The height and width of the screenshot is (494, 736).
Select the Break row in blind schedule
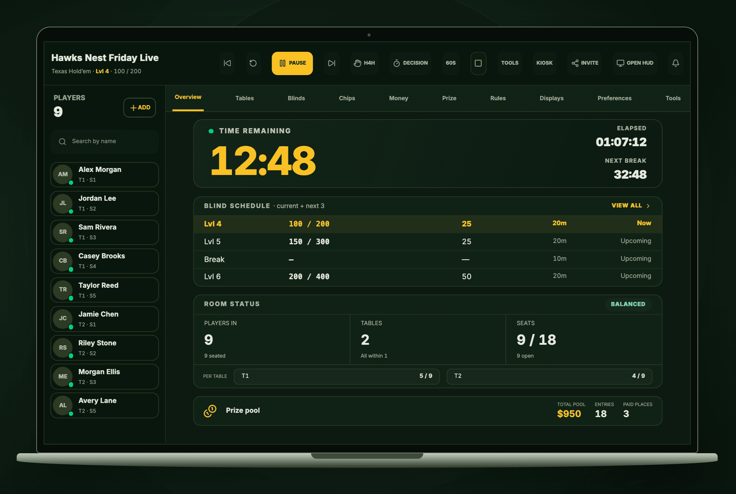pos(428,259)
